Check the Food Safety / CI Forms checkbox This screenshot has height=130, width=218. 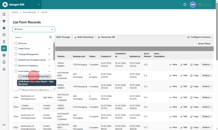click(x=16, y=71)
